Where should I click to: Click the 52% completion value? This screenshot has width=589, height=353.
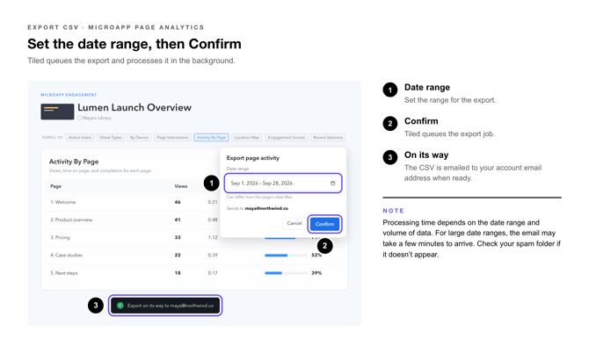pos(316,255)
